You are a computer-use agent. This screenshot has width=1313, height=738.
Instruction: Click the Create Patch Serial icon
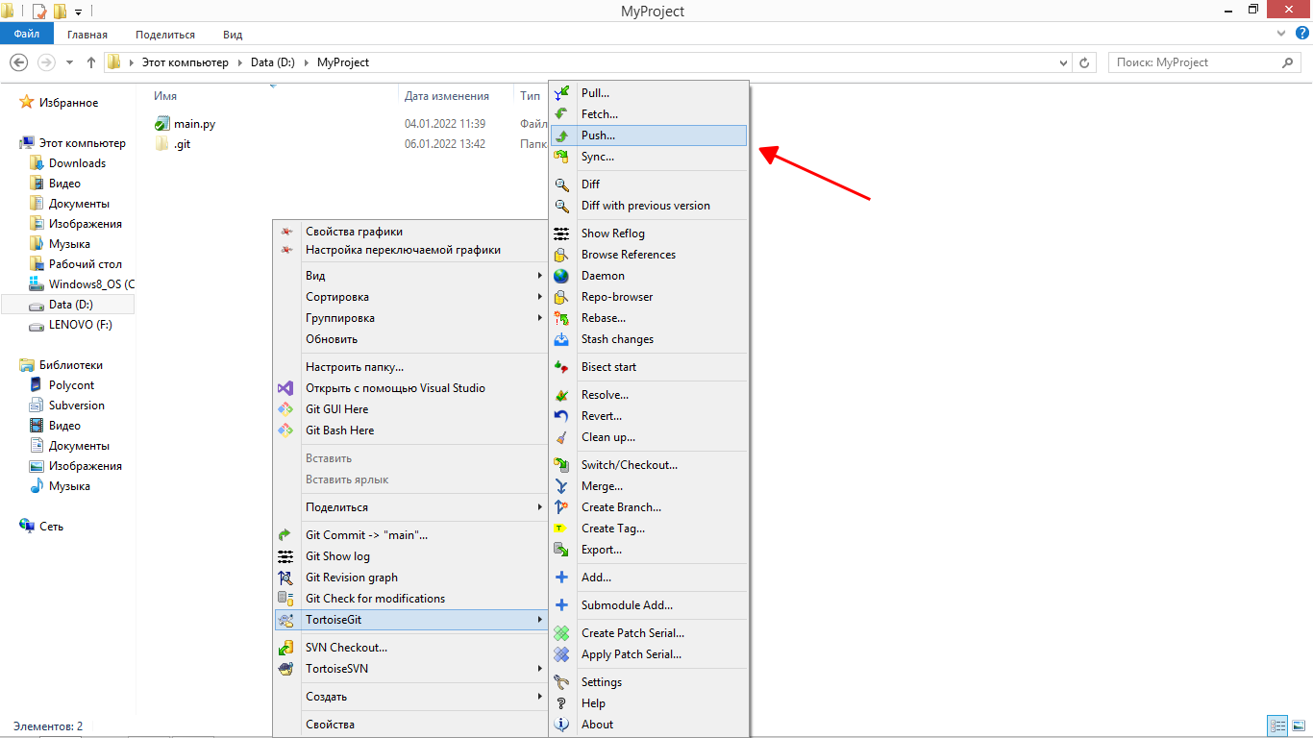562,633
